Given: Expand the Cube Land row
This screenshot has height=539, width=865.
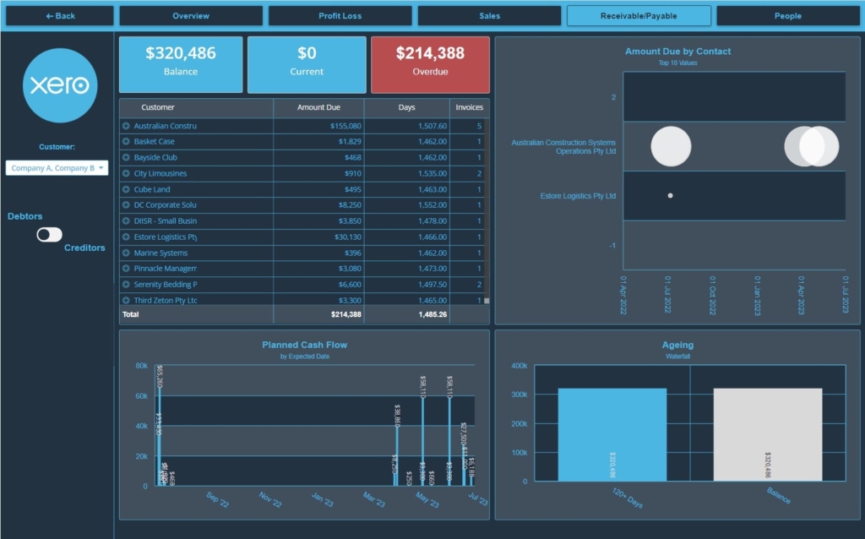Looking at the screenshot, I should [x=126, y=189].
